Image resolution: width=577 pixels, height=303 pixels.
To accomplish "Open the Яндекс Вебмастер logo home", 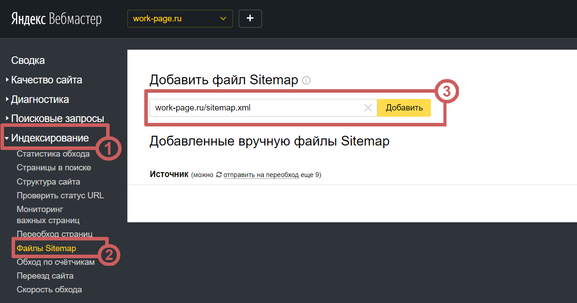I will [56, 19].
